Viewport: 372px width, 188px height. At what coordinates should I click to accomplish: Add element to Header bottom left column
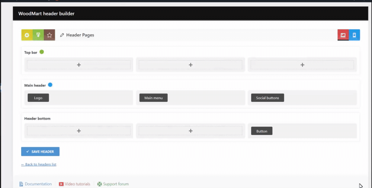tap(79, 131)
